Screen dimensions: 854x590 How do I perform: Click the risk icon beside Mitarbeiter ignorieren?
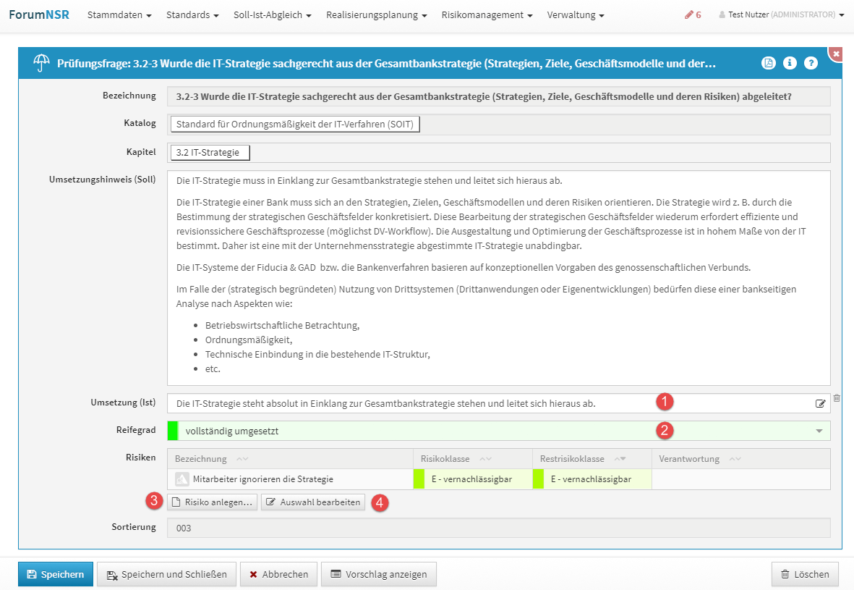(x=182, y=479)
